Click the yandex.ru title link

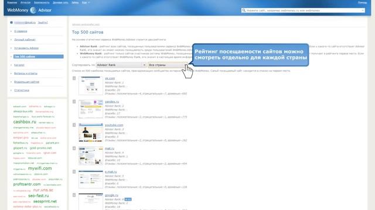[x=112, y=101]
